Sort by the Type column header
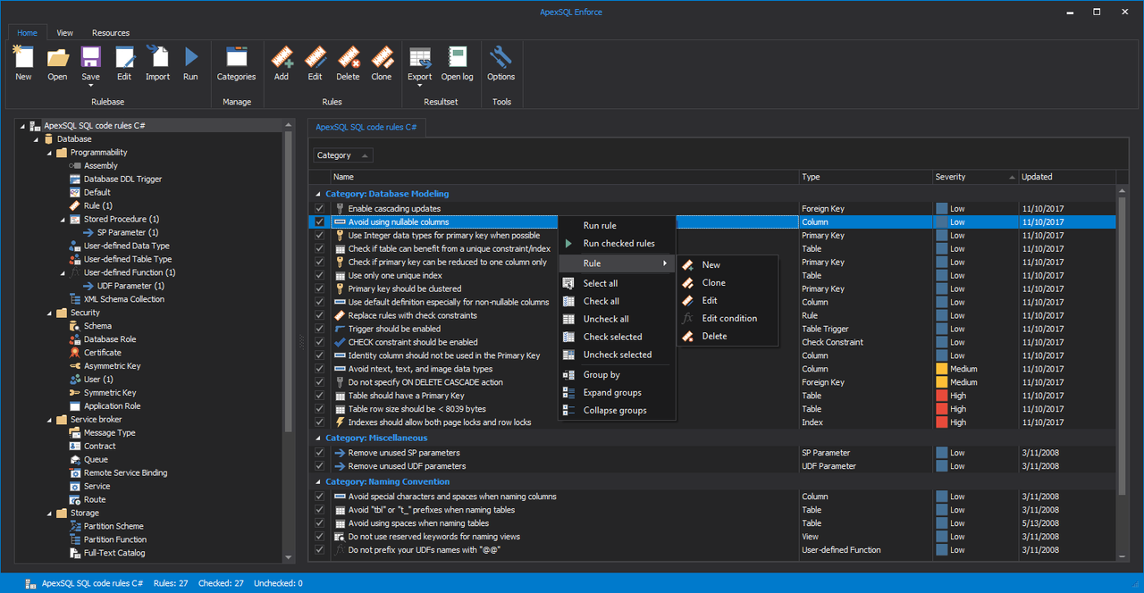Screen dimensions: 1144x593 (865, 177)
